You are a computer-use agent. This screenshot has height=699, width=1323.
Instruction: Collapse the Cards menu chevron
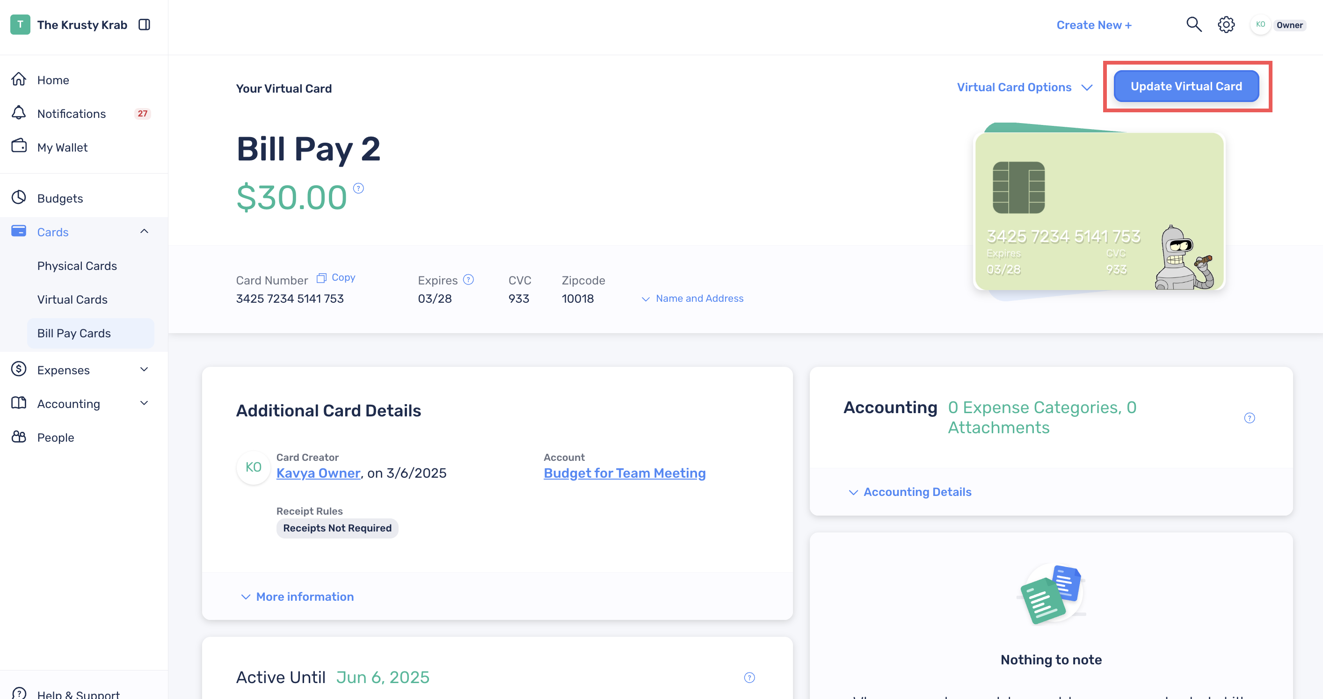coord(144,232)
